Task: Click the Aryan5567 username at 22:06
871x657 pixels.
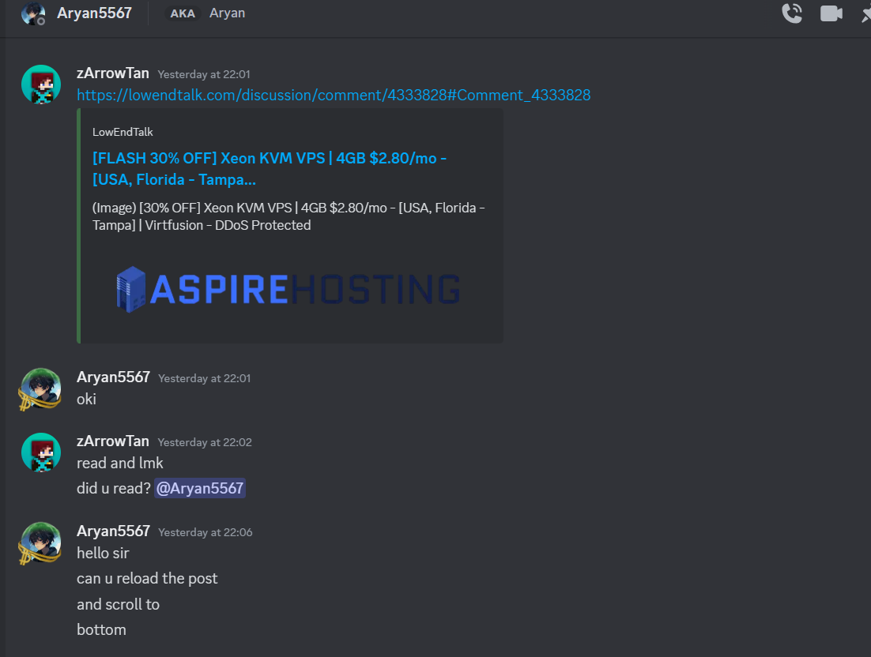Action: click(113, 531)
